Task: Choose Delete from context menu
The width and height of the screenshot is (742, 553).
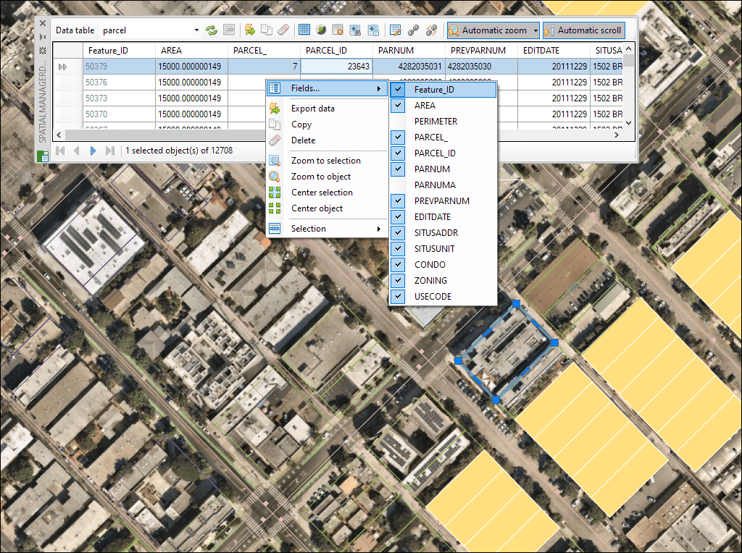Action: 328,140
